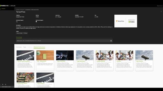This screenshot has width=163, height=91.
Task: Click the Deep Learning label chip
Action: pos(19,33)
